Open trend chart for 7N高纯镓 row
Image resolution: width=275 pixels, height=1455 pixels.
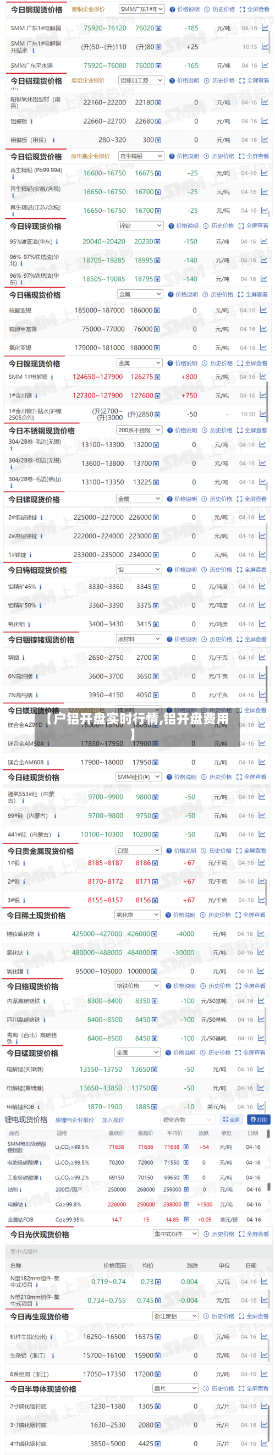tap(262, 695)
